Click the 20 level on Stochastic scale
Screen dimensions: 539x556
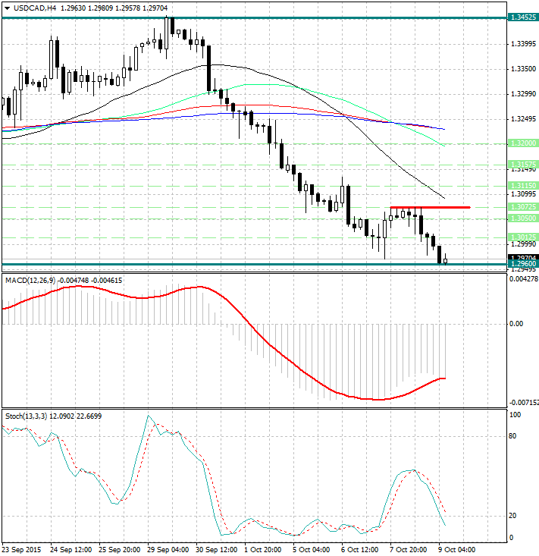pos(514,516)
